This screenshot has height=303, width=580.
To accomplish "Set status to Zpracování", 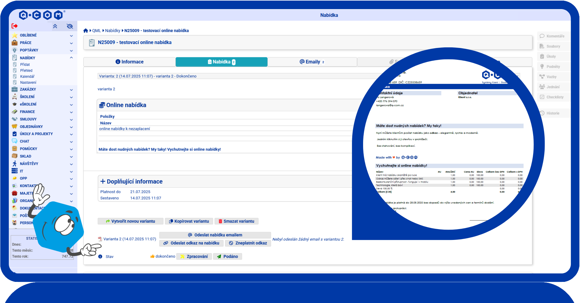I will [194, 257].
